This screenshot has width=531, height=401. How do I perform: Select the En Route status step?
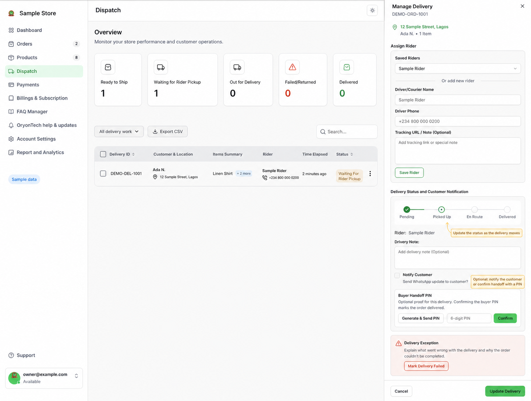click(475, 210)
